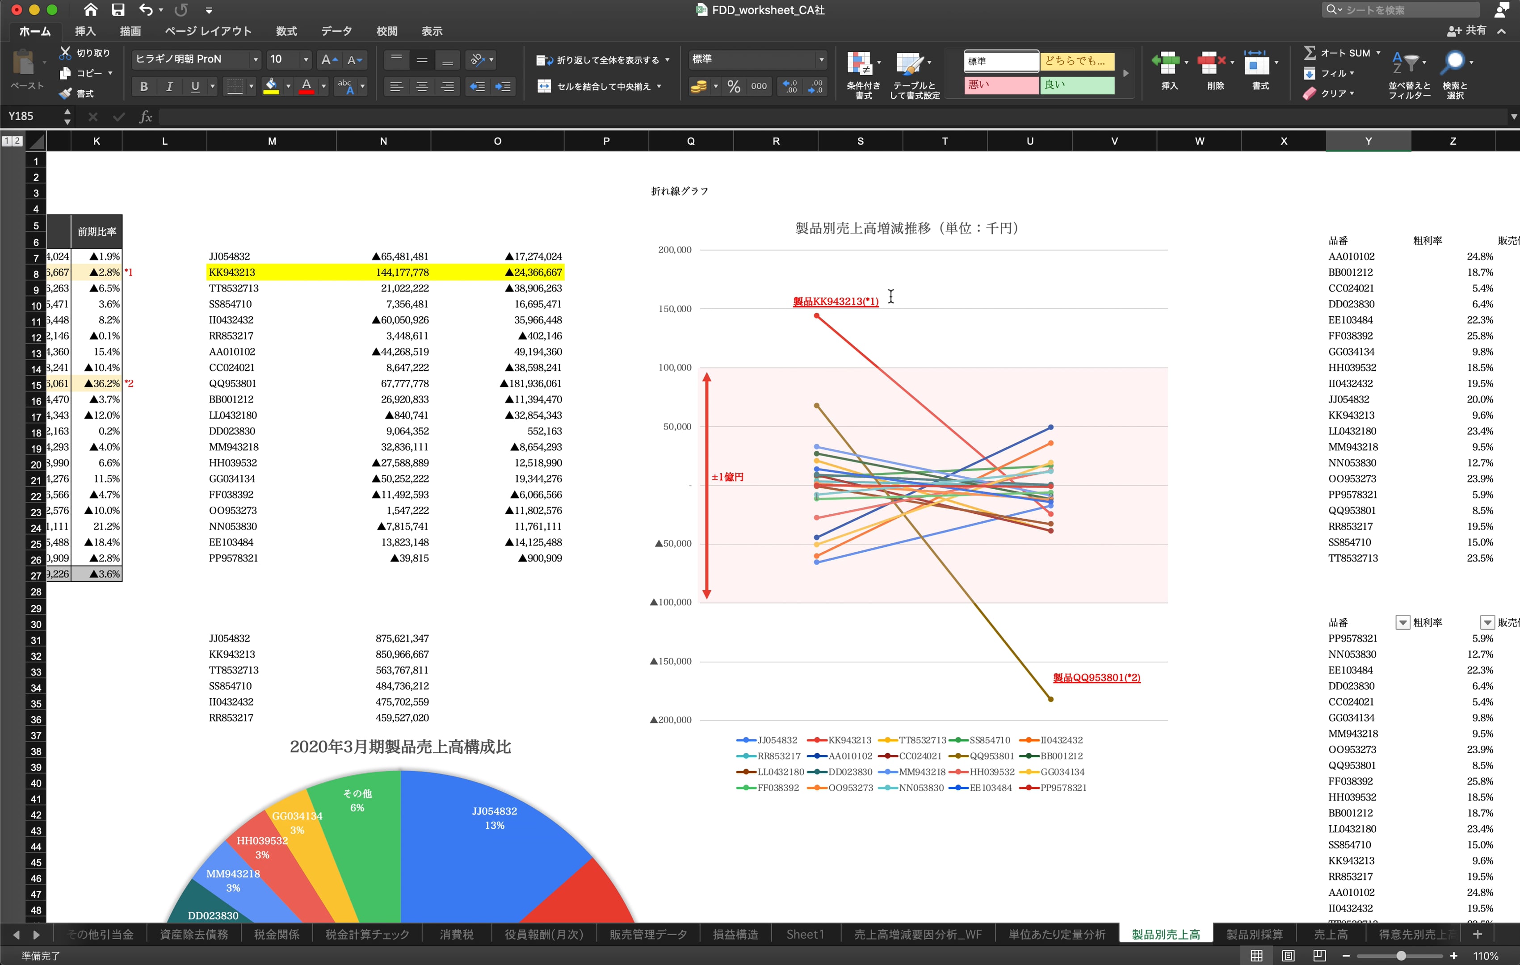Screen dimensions: 1520x965
Task: Open the 製品別採算 sheet tab
Action: click(x=1254, y=934)
